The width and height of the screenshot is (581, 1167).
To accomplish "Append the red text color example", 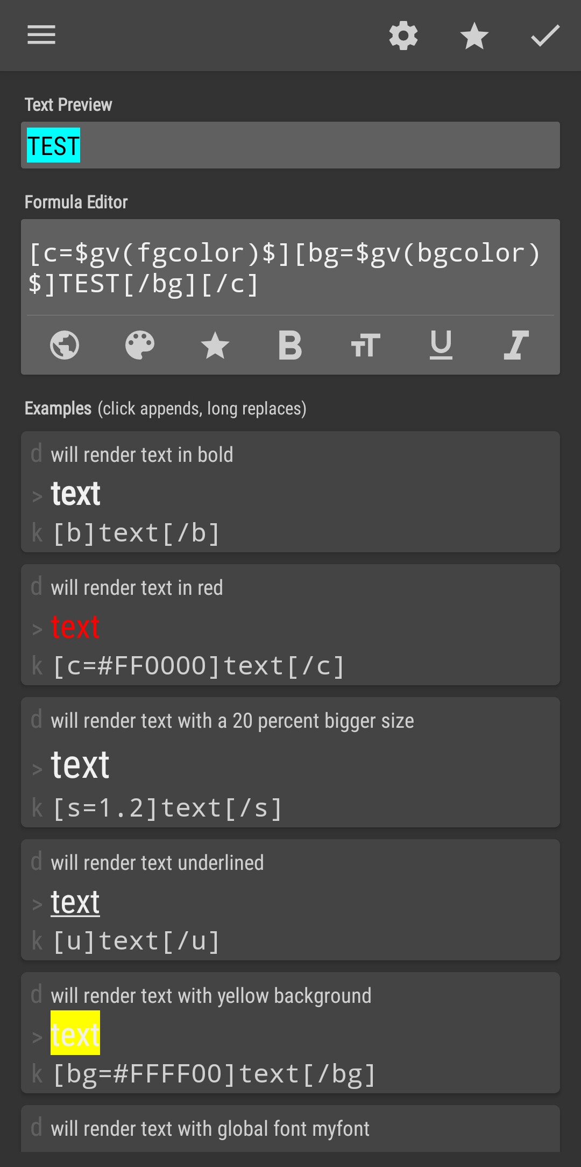I will coord(290,624).
